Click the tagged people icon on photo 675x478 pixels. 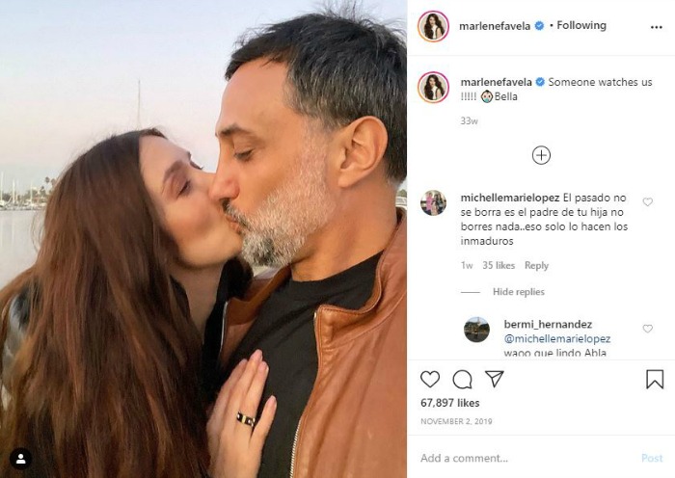point(20,459)
